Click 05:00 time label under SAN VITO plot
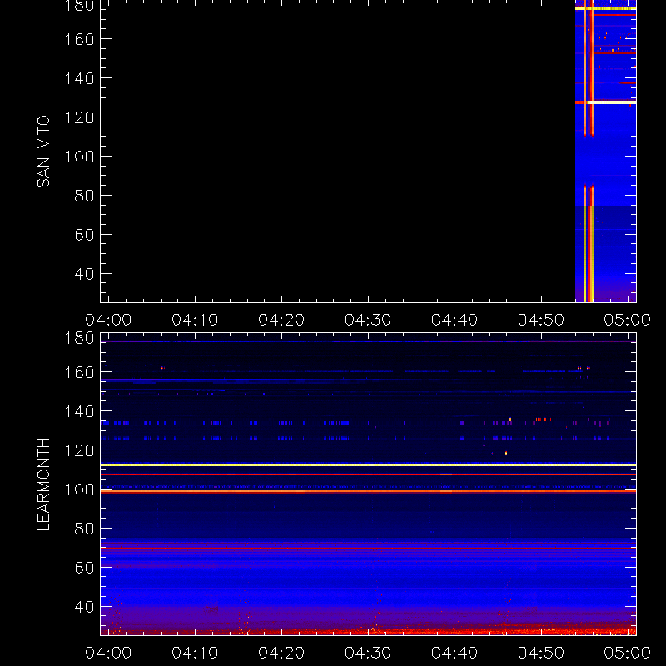The width and height of the screenshot is (666, 666). point(628,320)
